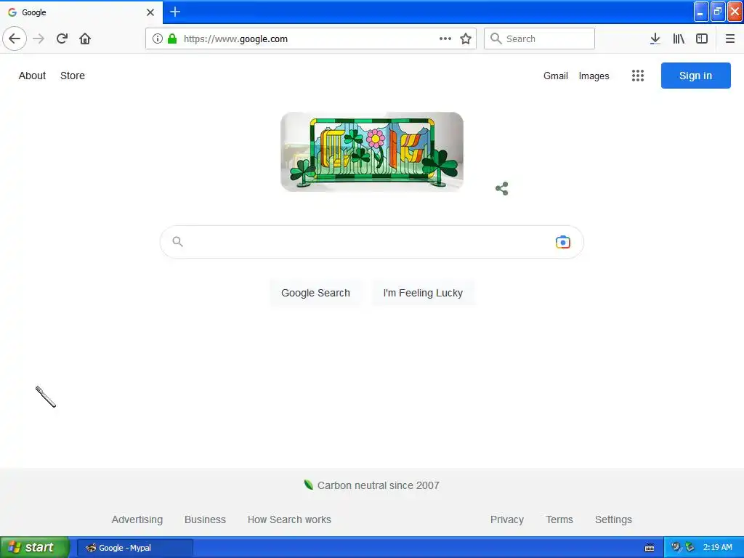
Task: Click the address bar URL text
Action: 235,39
